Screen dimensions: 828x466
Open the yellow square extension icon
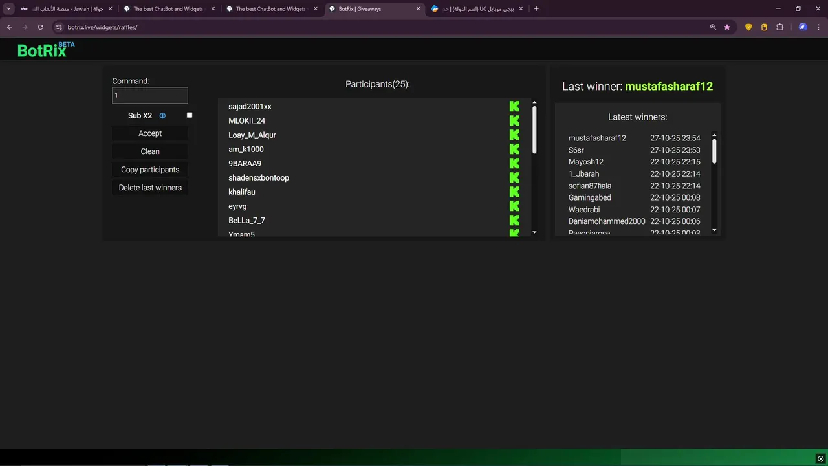point(764,27)
